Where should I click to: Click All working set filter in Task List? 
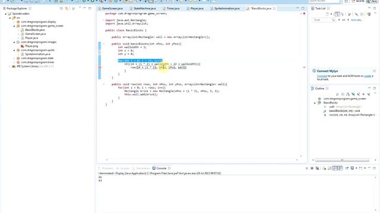(343, 20)
